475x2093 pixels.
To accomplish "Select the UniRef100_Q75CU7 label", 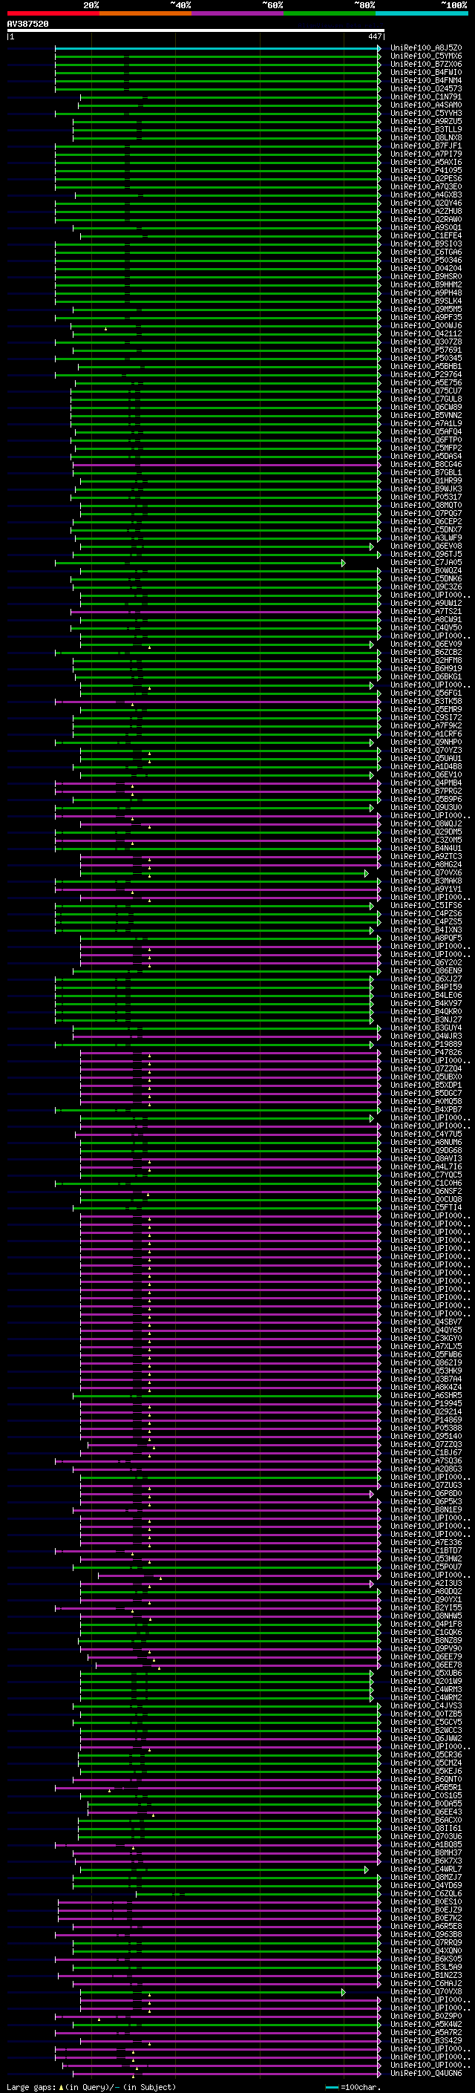I will click(x=426, y=391).
